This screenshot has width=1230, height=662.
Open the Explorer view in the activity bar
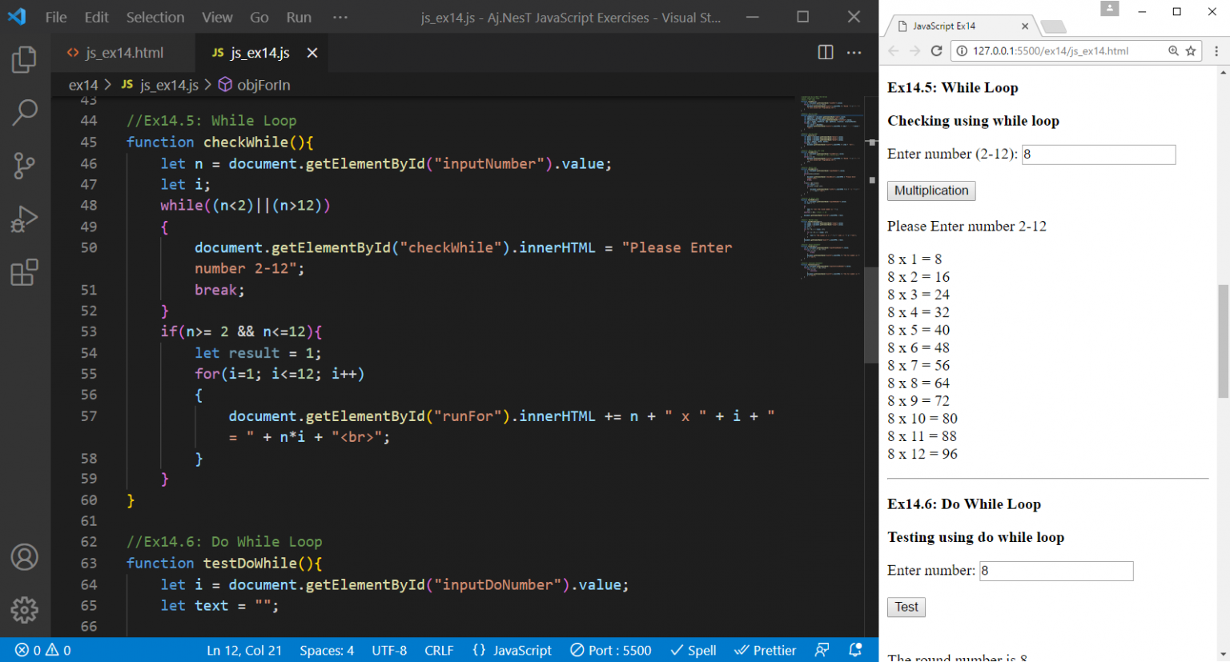[x=24, y=58]
